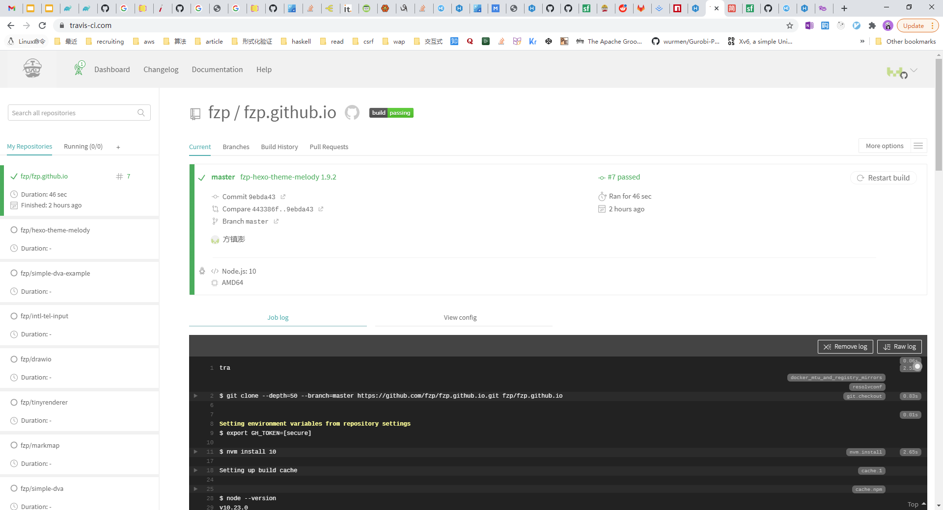Expand the account chevron near the avatar
Viewport: 943px width, 510px height.
click(914, 70)
